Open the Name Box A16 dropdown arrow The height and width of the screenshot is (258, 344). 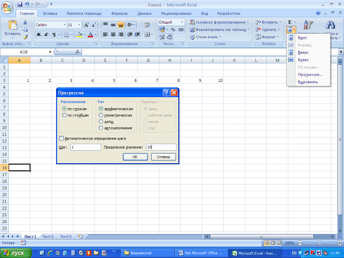[x=50, y=52]
